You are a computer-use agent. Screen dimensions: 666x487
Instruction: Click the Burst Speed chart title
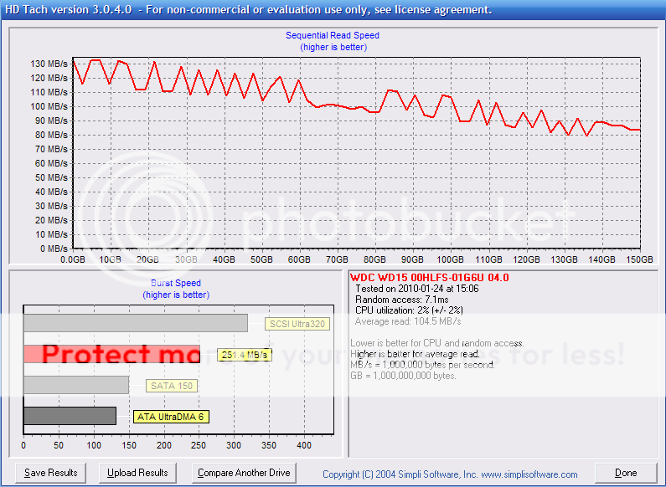(x=176, y=283)
